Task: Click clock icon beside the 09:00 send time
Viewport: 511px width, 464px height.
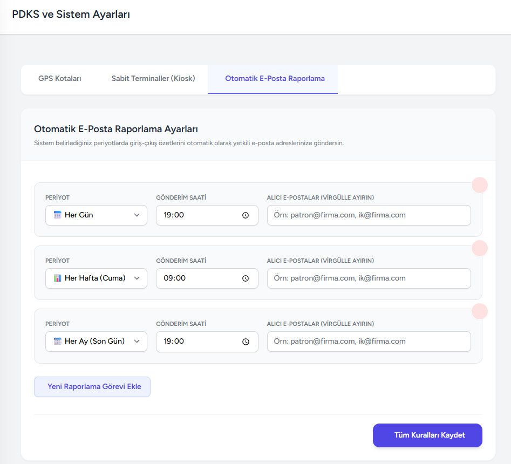Action: click(246, 278)
